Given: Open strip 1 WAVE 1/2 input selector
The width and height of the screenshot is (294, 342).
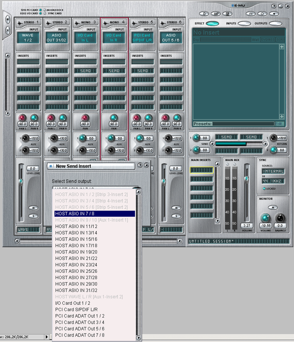Looking at the screenshot, I should coord(28,38).
